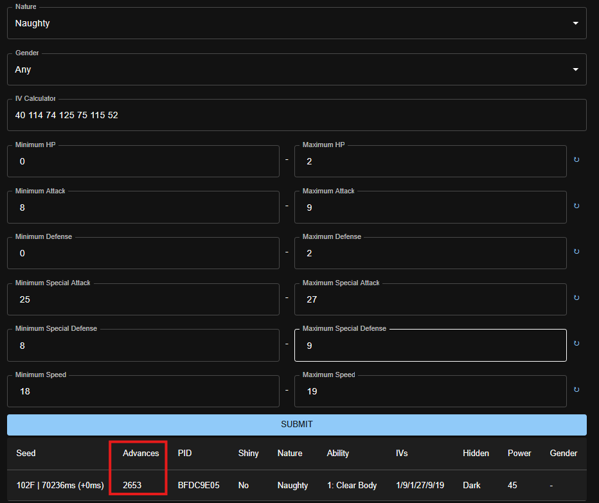This screenshot has width=599, height=503.
Task: Focus the Minimum HP field
Action: pyautogui.click(x=143, y=161)
